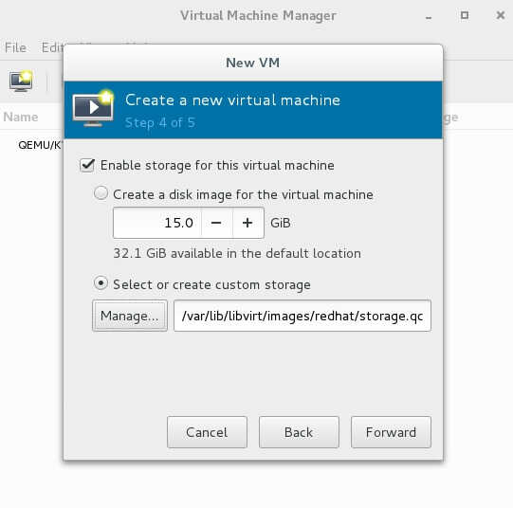
Task: Click the monitor icon in the wizard header
Action: 93,108
